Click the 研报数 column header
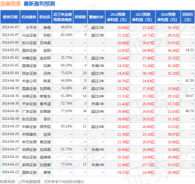The width and height of the screenshot is (195, 184). (x=80, y=17)
